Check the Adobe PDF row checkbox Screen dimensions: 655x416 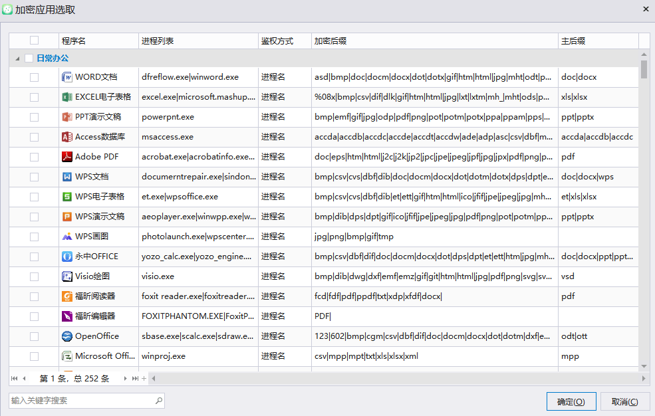[35, 157]
